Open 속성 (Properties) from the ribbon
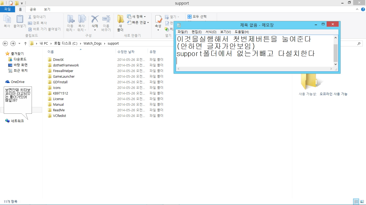366x205 pixels. 158,21
